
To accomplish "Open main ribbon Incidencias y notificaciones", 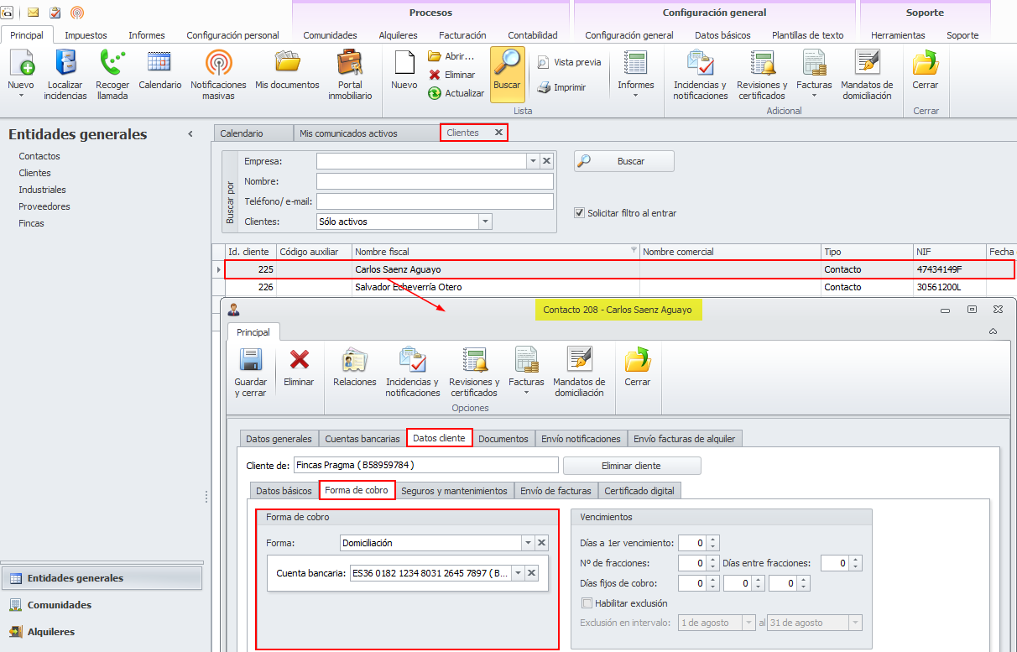I will click(x=701, y=75).
